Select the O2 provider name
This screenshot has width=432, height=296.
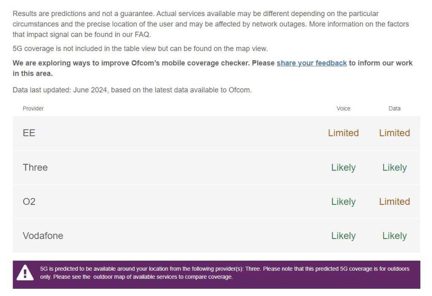29,201
